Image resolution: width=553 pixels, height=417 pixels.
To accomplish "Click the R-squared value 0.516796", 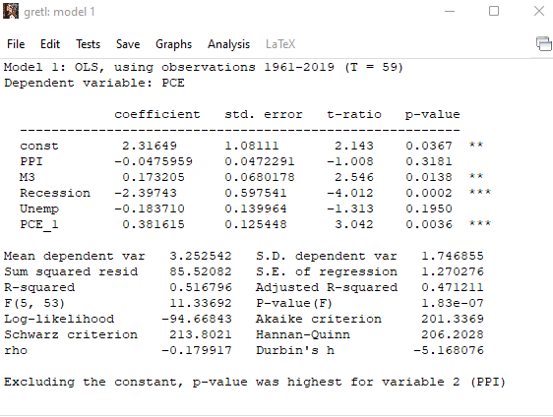I will 201,287.
